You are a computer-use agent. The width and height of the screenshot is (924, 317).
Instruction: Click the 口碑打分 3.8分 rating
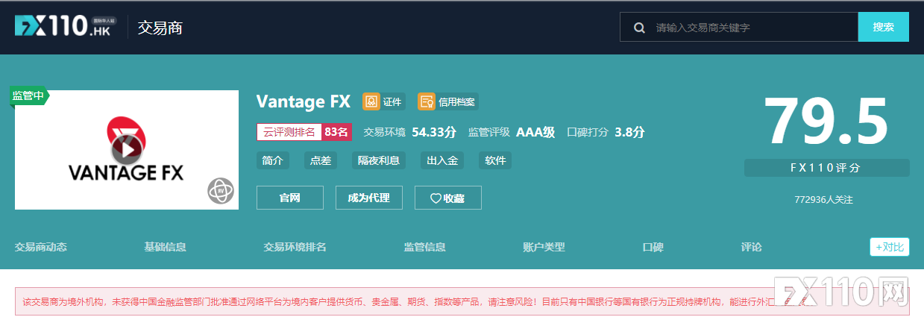606,132
